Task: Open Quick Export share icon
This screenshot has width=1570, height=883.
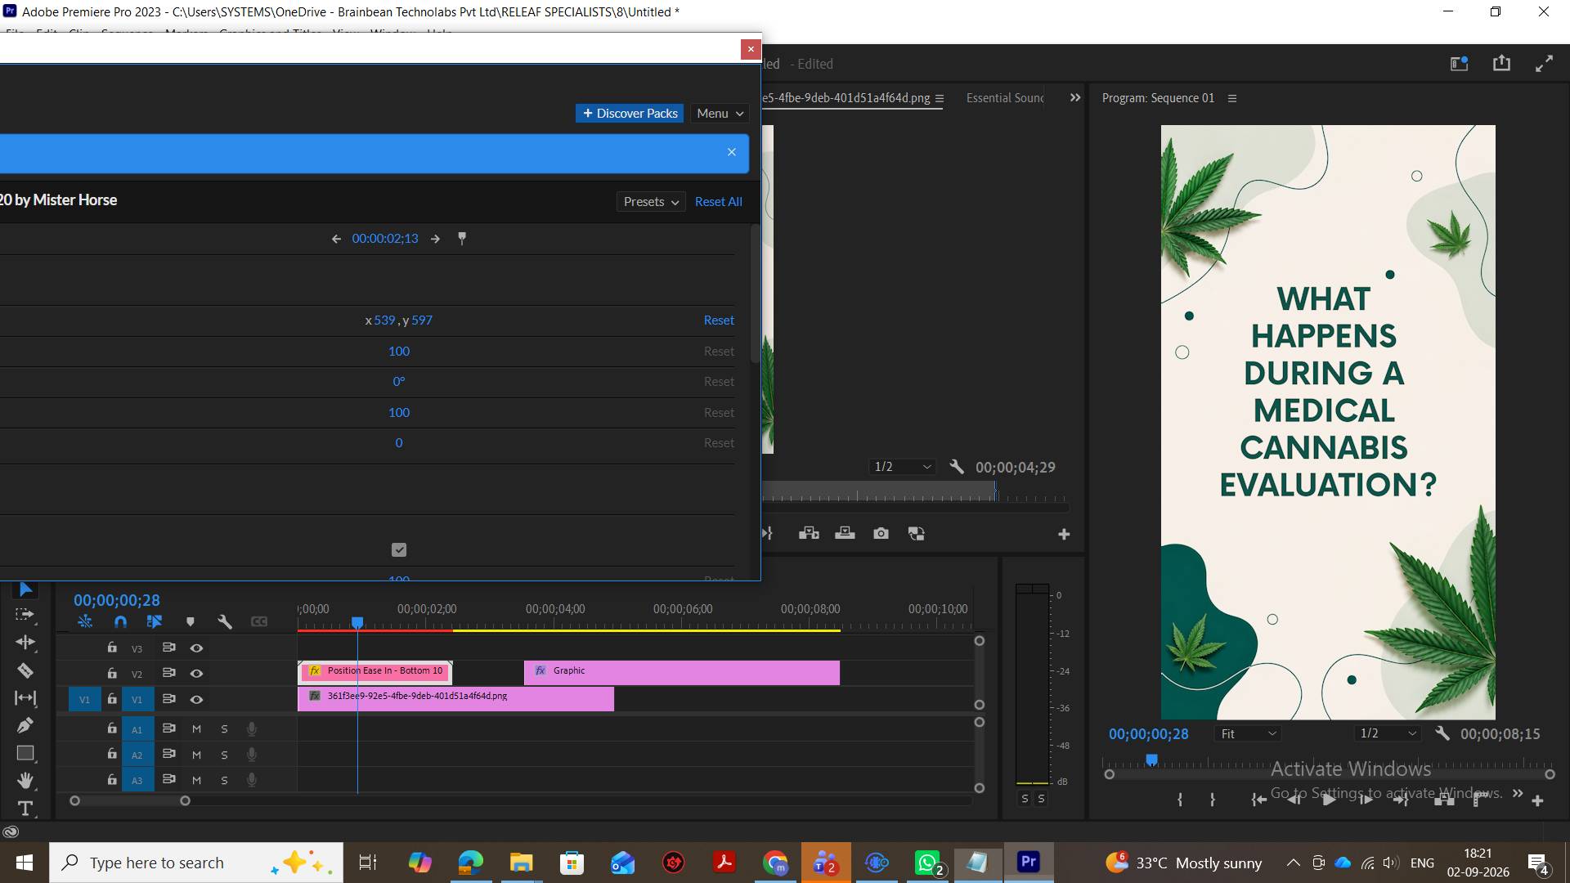Action: click(x=1501, y=63)
